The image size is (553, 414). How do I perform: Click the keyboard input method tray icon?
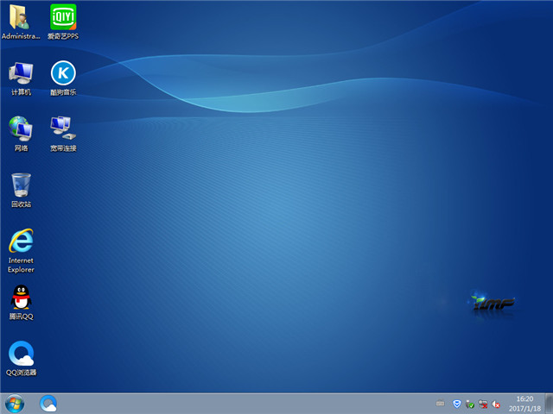pos(441,404)
